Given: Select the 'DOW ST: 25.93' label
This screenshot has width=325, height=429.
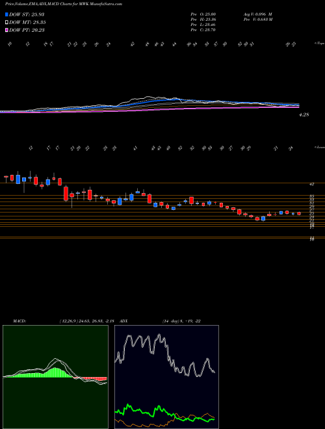Looking at the screenshot, I should pyautogui.click(x=27, y=14).
